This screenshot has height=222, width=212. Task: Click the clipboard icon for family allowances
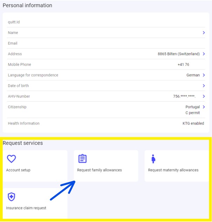coord(82,159)
